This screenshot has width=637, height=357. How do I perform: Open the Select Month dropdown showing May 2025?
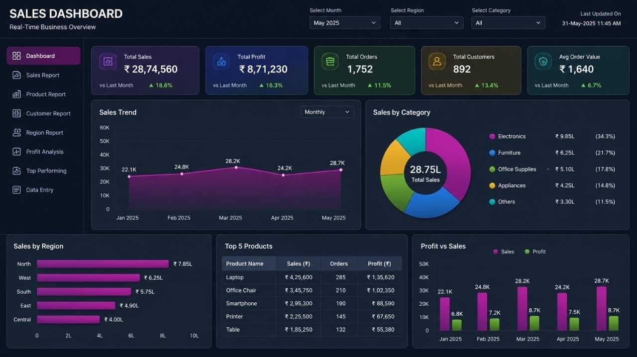[345, 23]
